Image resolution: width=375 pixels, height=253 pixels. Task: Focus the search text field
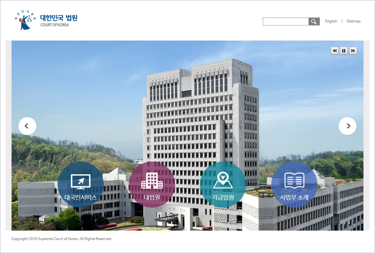coord(285,21)
